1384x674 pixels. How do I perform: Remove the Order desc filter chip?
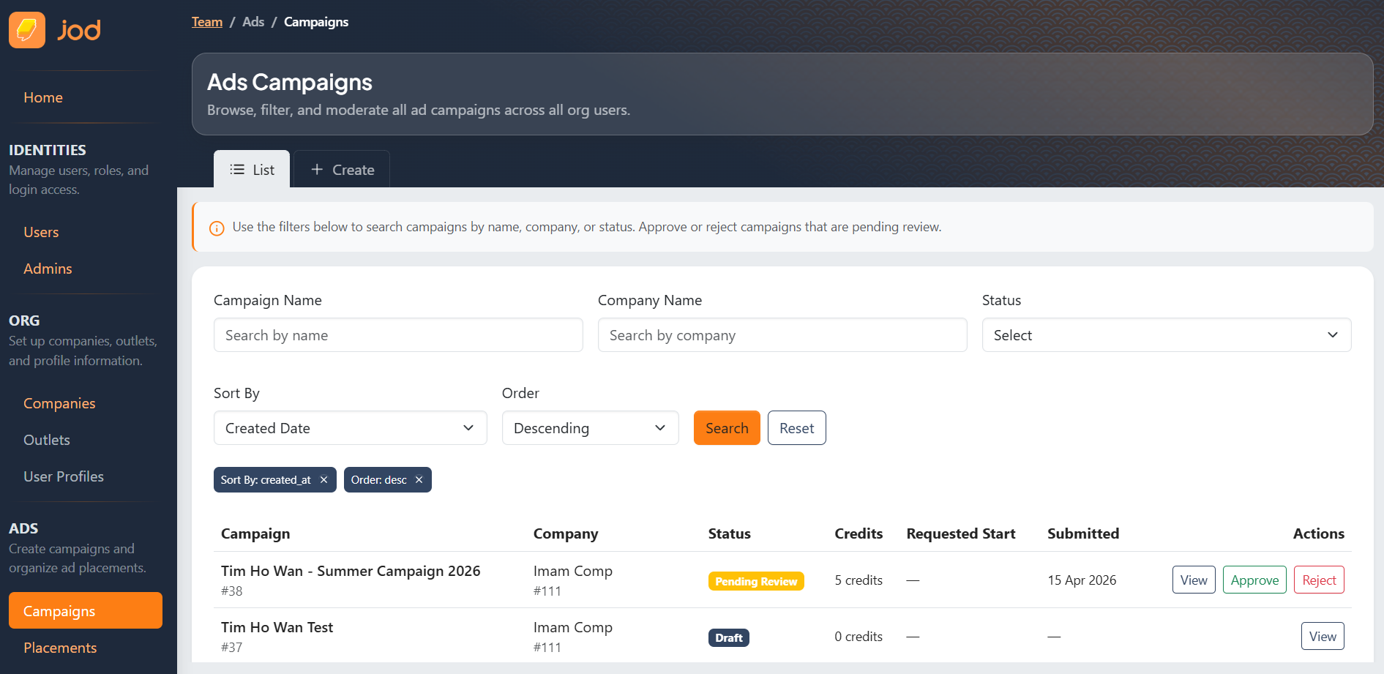pos(419,480)
